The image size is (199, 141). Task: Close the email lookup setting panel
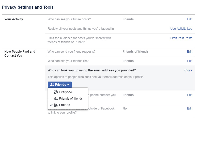[x=188, y=70]
